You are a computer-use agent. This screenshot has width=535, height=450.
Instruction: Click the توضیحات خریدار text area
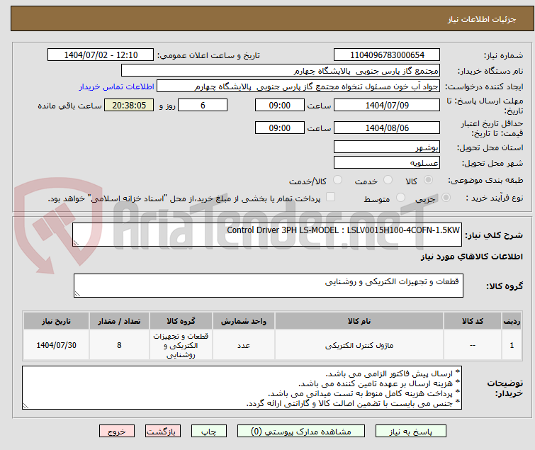(242, 388)
